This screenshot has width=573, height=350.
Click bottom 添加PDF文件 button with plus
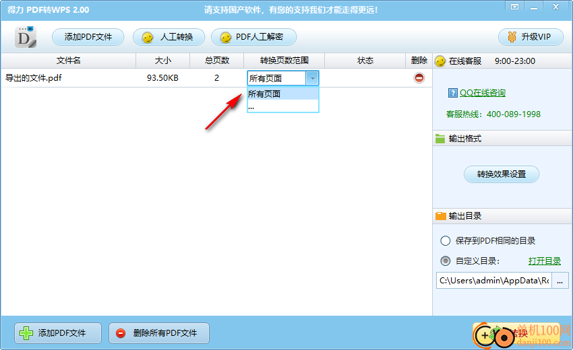coord(58,333)
